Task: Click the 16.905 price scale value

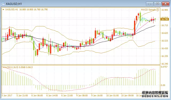Action: (165, 10)
